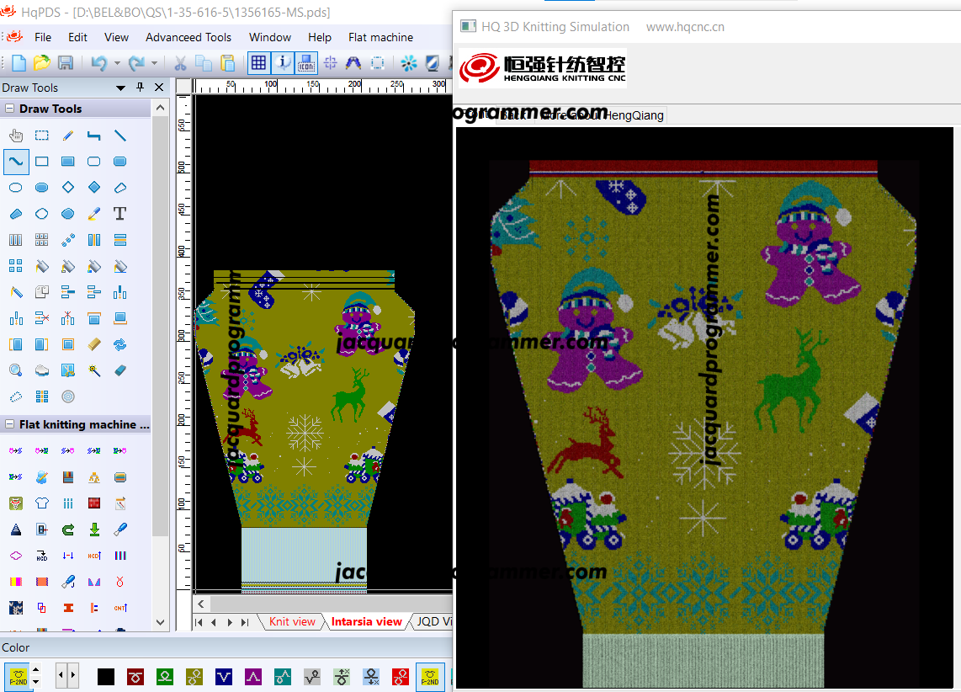Viewport: 961px width, 692px height.
Task: Toggle the grid display button
Action: click(x=258, y=62)
